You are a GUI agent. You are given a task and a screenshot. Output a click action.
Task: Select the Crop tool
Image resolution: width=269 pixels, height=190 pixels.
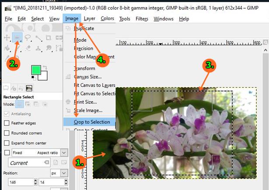(x=49, y=38)
